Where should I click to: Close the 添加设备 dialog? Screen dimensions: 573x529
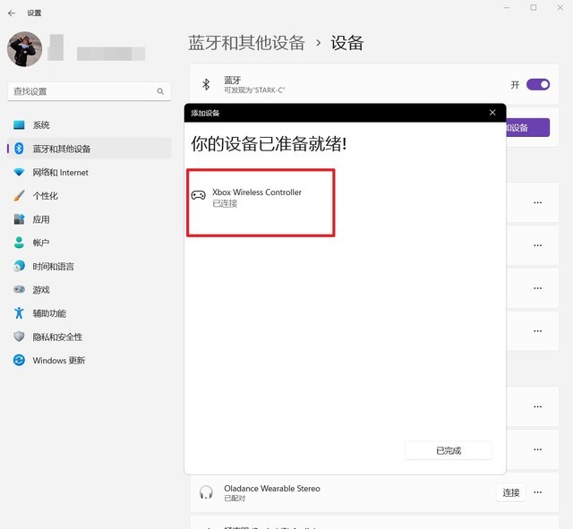click(492, 113)
